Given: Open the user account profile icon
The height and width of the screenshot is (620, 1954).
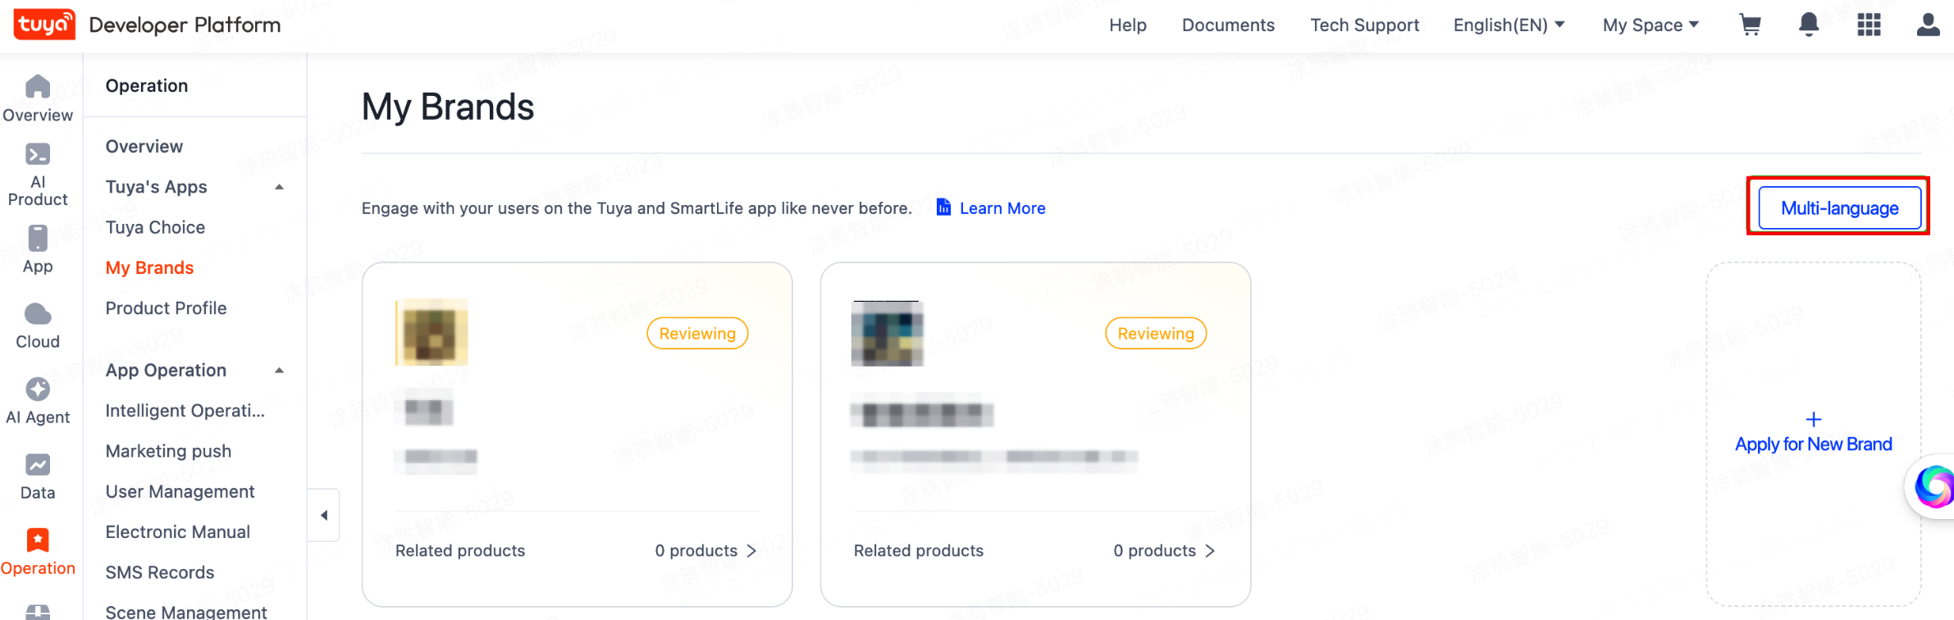Looking at the screenshot, I should (1928, 25).
